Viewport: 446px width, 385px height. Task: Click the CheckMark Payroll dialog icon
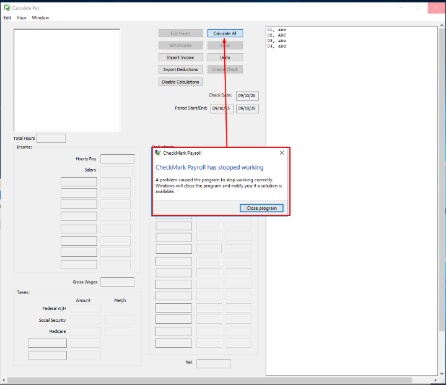[158, 153]
